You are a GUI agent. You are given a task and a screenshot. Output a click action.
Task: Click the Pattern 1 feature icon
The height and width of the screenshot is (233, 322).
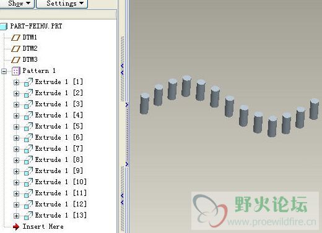pos(16,71)
